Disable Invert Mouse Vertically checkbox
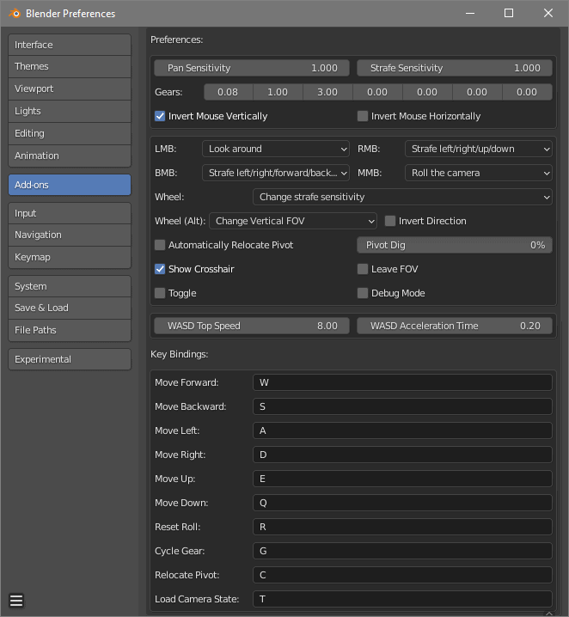569x617 pixels. (x=160, y=116)
